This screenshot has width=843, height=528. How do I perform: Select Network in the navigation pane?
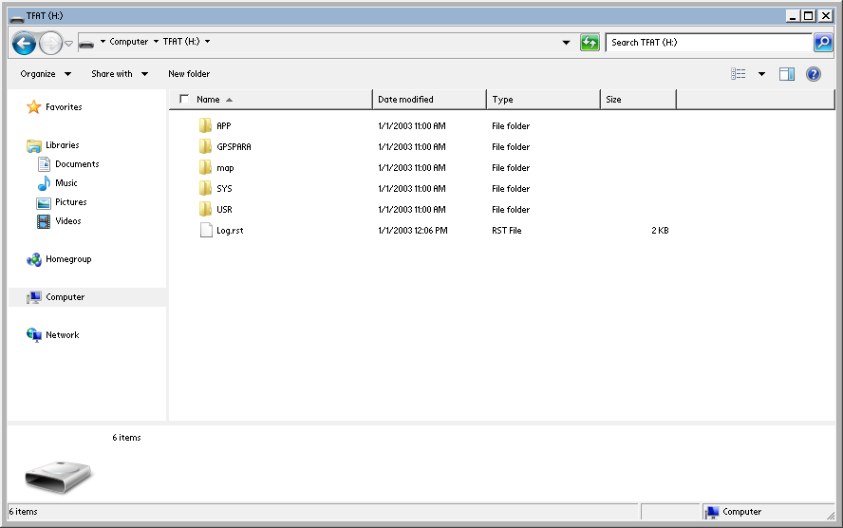(62, 335)
